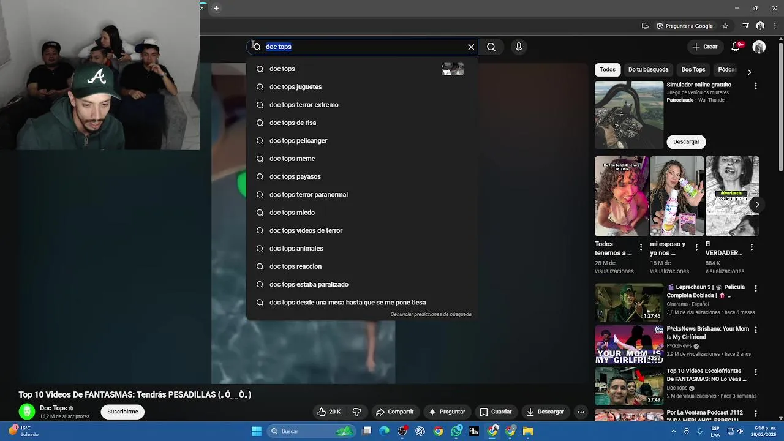The width and height of the screenshot is (784, 441).
Task: Choose suggestion 'doc tops terror extremo'
Action: 362,105
